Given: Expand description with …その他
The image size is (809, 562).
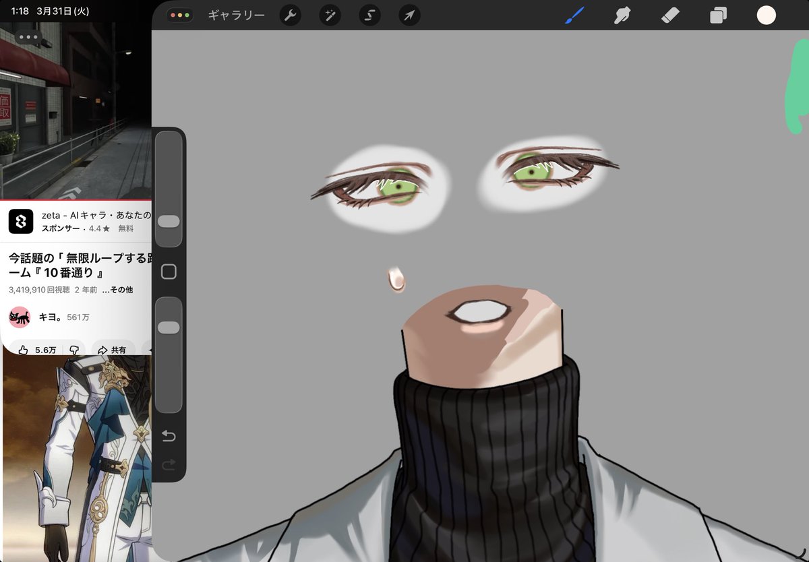Looking at the screenshot, I should pos(117,290).
